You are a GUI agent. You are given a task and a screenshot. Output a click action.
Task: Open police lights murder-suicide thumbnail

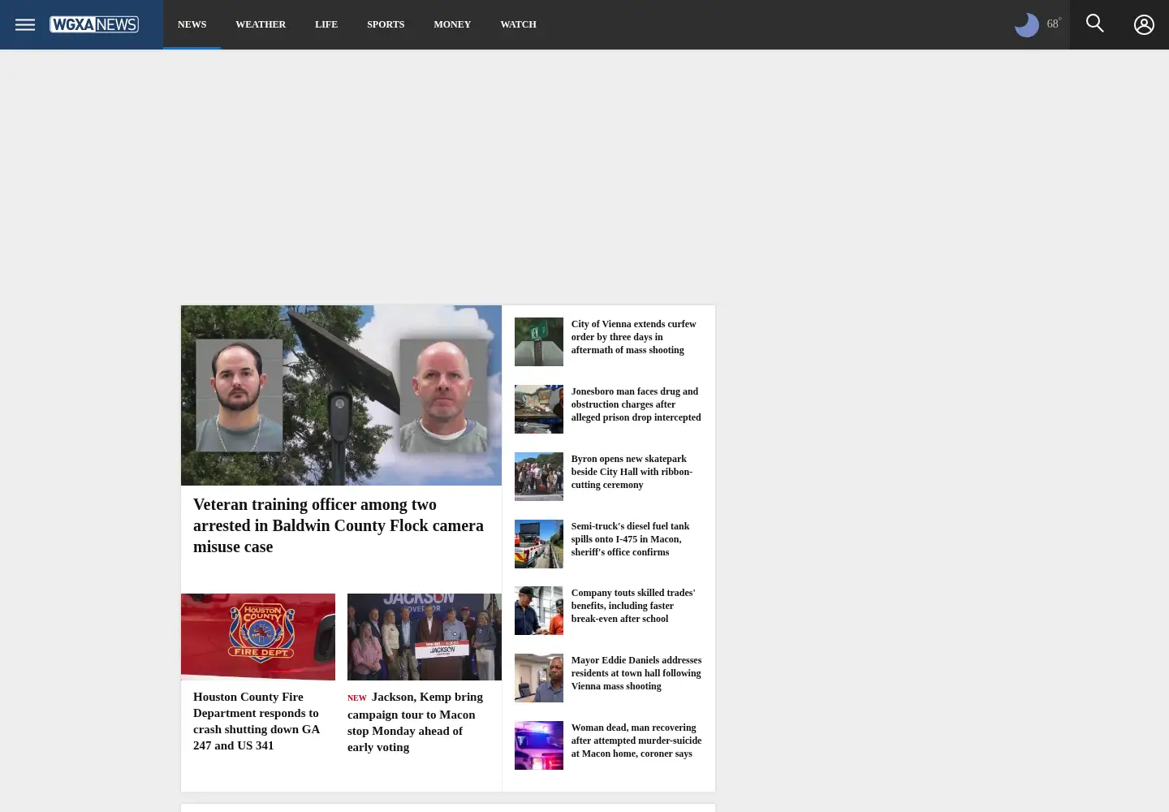point(539,745)
